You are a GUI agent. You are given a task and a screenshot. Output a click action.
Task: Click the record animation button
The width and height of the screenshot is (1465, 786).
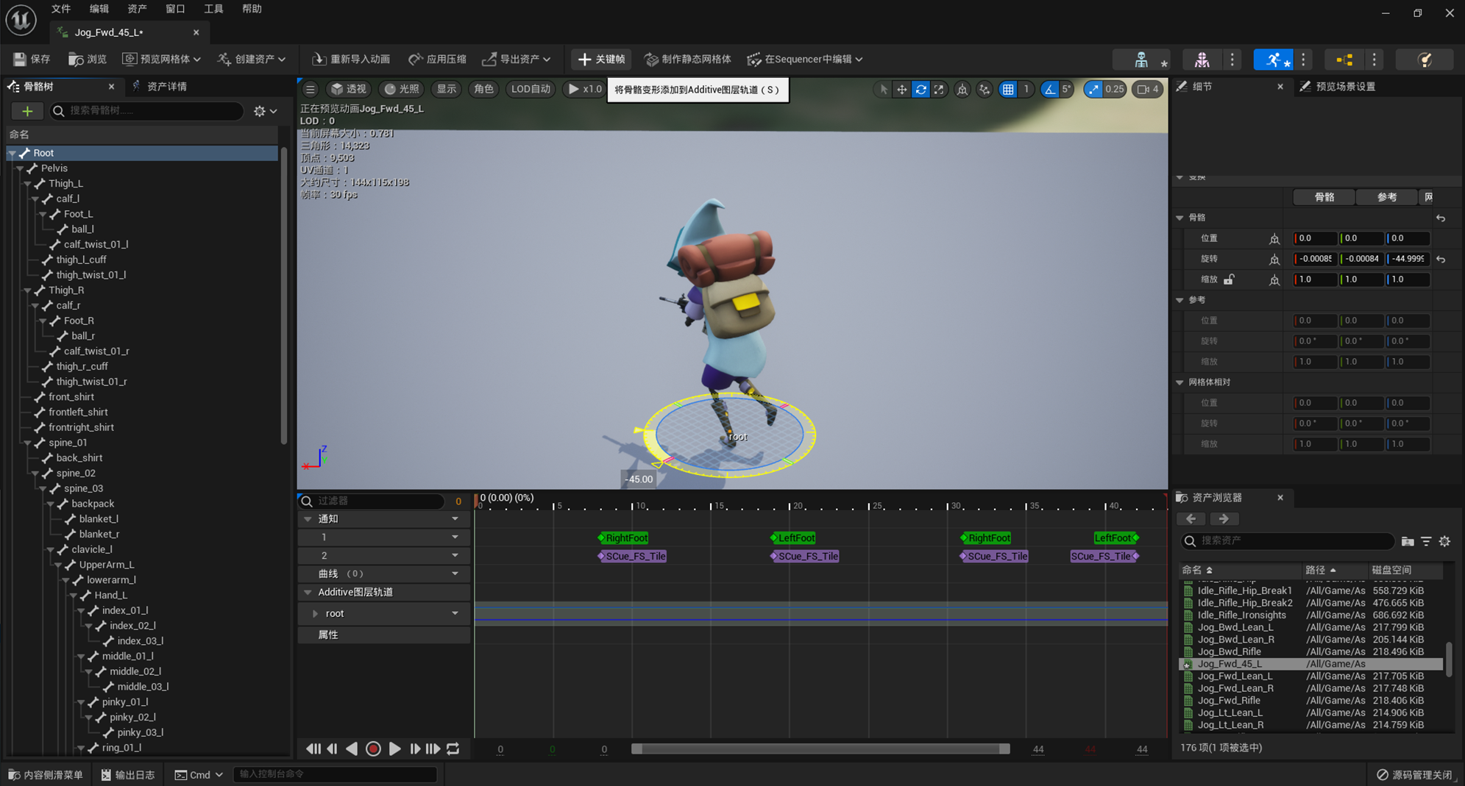pos(373,749)
